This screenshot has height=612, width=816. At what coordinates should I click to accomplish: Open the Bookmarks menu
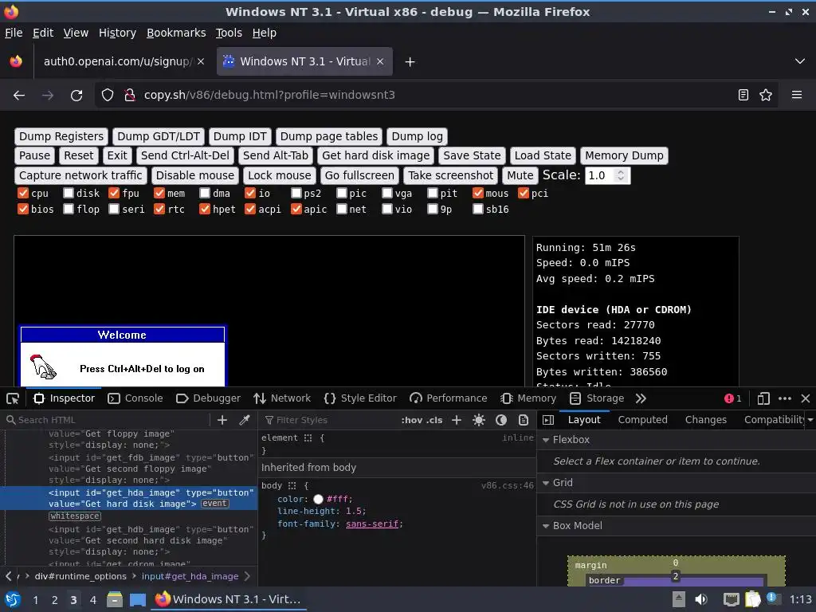176,33
